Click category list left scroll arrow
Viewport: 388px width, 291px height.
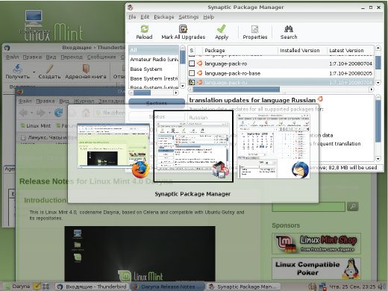[131, 93]
